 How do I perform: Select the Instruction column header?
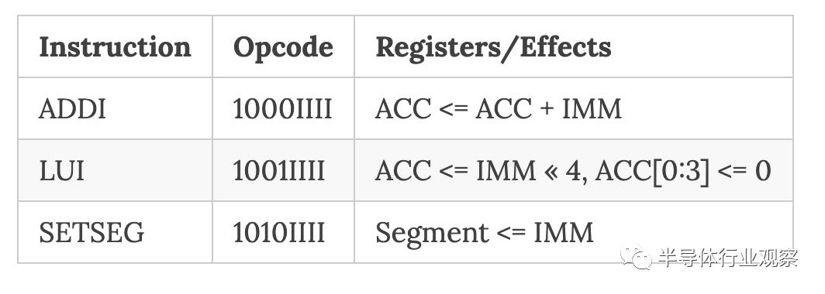116,46
